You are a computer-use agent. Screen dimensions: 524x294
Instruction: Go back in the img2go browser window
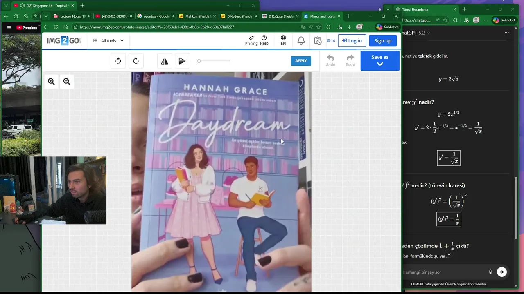click(x=46, y=27)
